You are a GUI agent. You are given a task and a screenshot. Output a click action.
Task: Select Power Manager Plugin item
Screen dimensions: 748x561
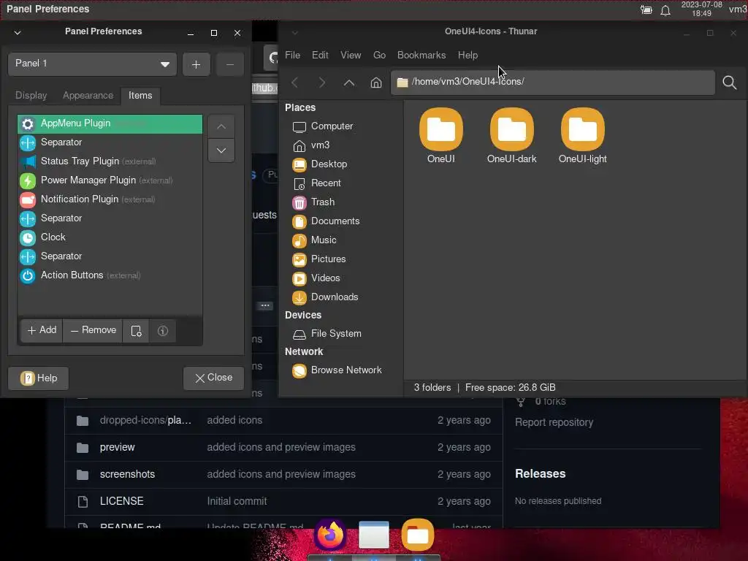click(x=110, y=180)
